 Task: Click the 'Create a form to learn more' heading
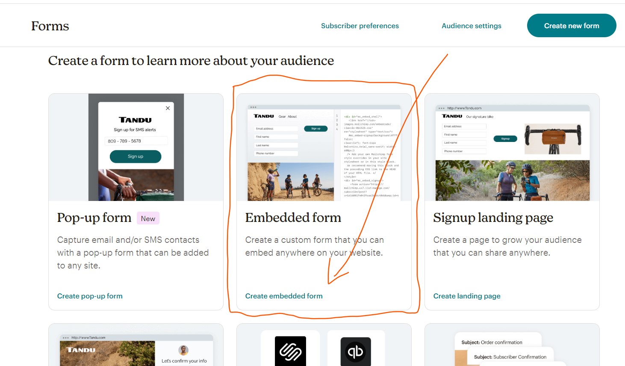click(x=191, y=61)
